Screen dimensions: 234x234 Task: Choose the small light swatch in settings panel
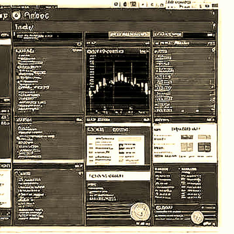(x=204, y=137)
